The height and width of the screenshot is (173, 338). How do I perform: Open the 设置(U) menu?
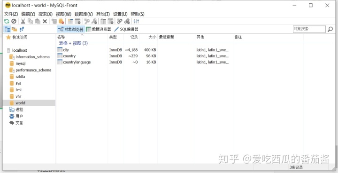pyautogui.click(x=120, y=14)
